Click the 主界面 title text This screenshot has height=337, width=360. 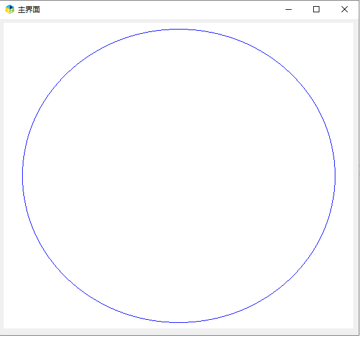coord(29,10)
